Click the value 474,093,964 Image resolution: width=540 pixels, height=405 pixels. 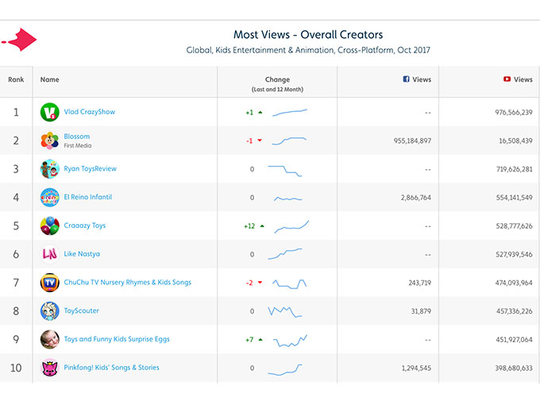(514, 283)
